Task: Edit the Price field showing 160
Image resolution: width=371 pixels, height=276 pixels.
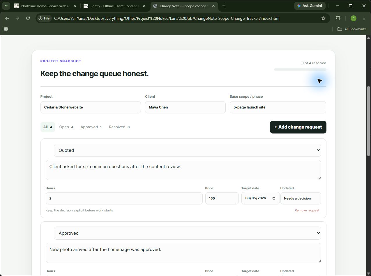Action: click(x=222, y=198)
